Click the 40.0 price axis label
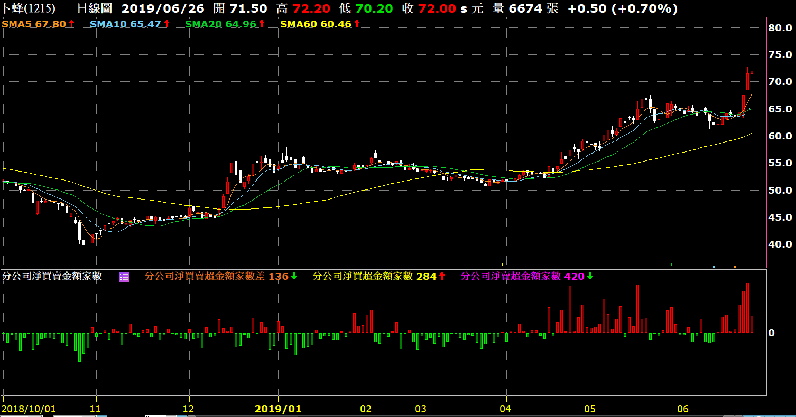The width and height of the screenshot is (796, 417). pyautogui.click(x=780, y=244)
